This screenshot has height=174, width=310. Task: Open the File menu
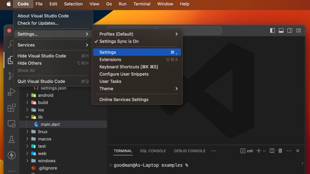click(39, 4)
